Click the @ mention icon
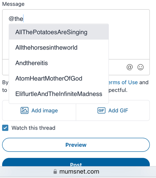156x178 pixels. (130, 67)
